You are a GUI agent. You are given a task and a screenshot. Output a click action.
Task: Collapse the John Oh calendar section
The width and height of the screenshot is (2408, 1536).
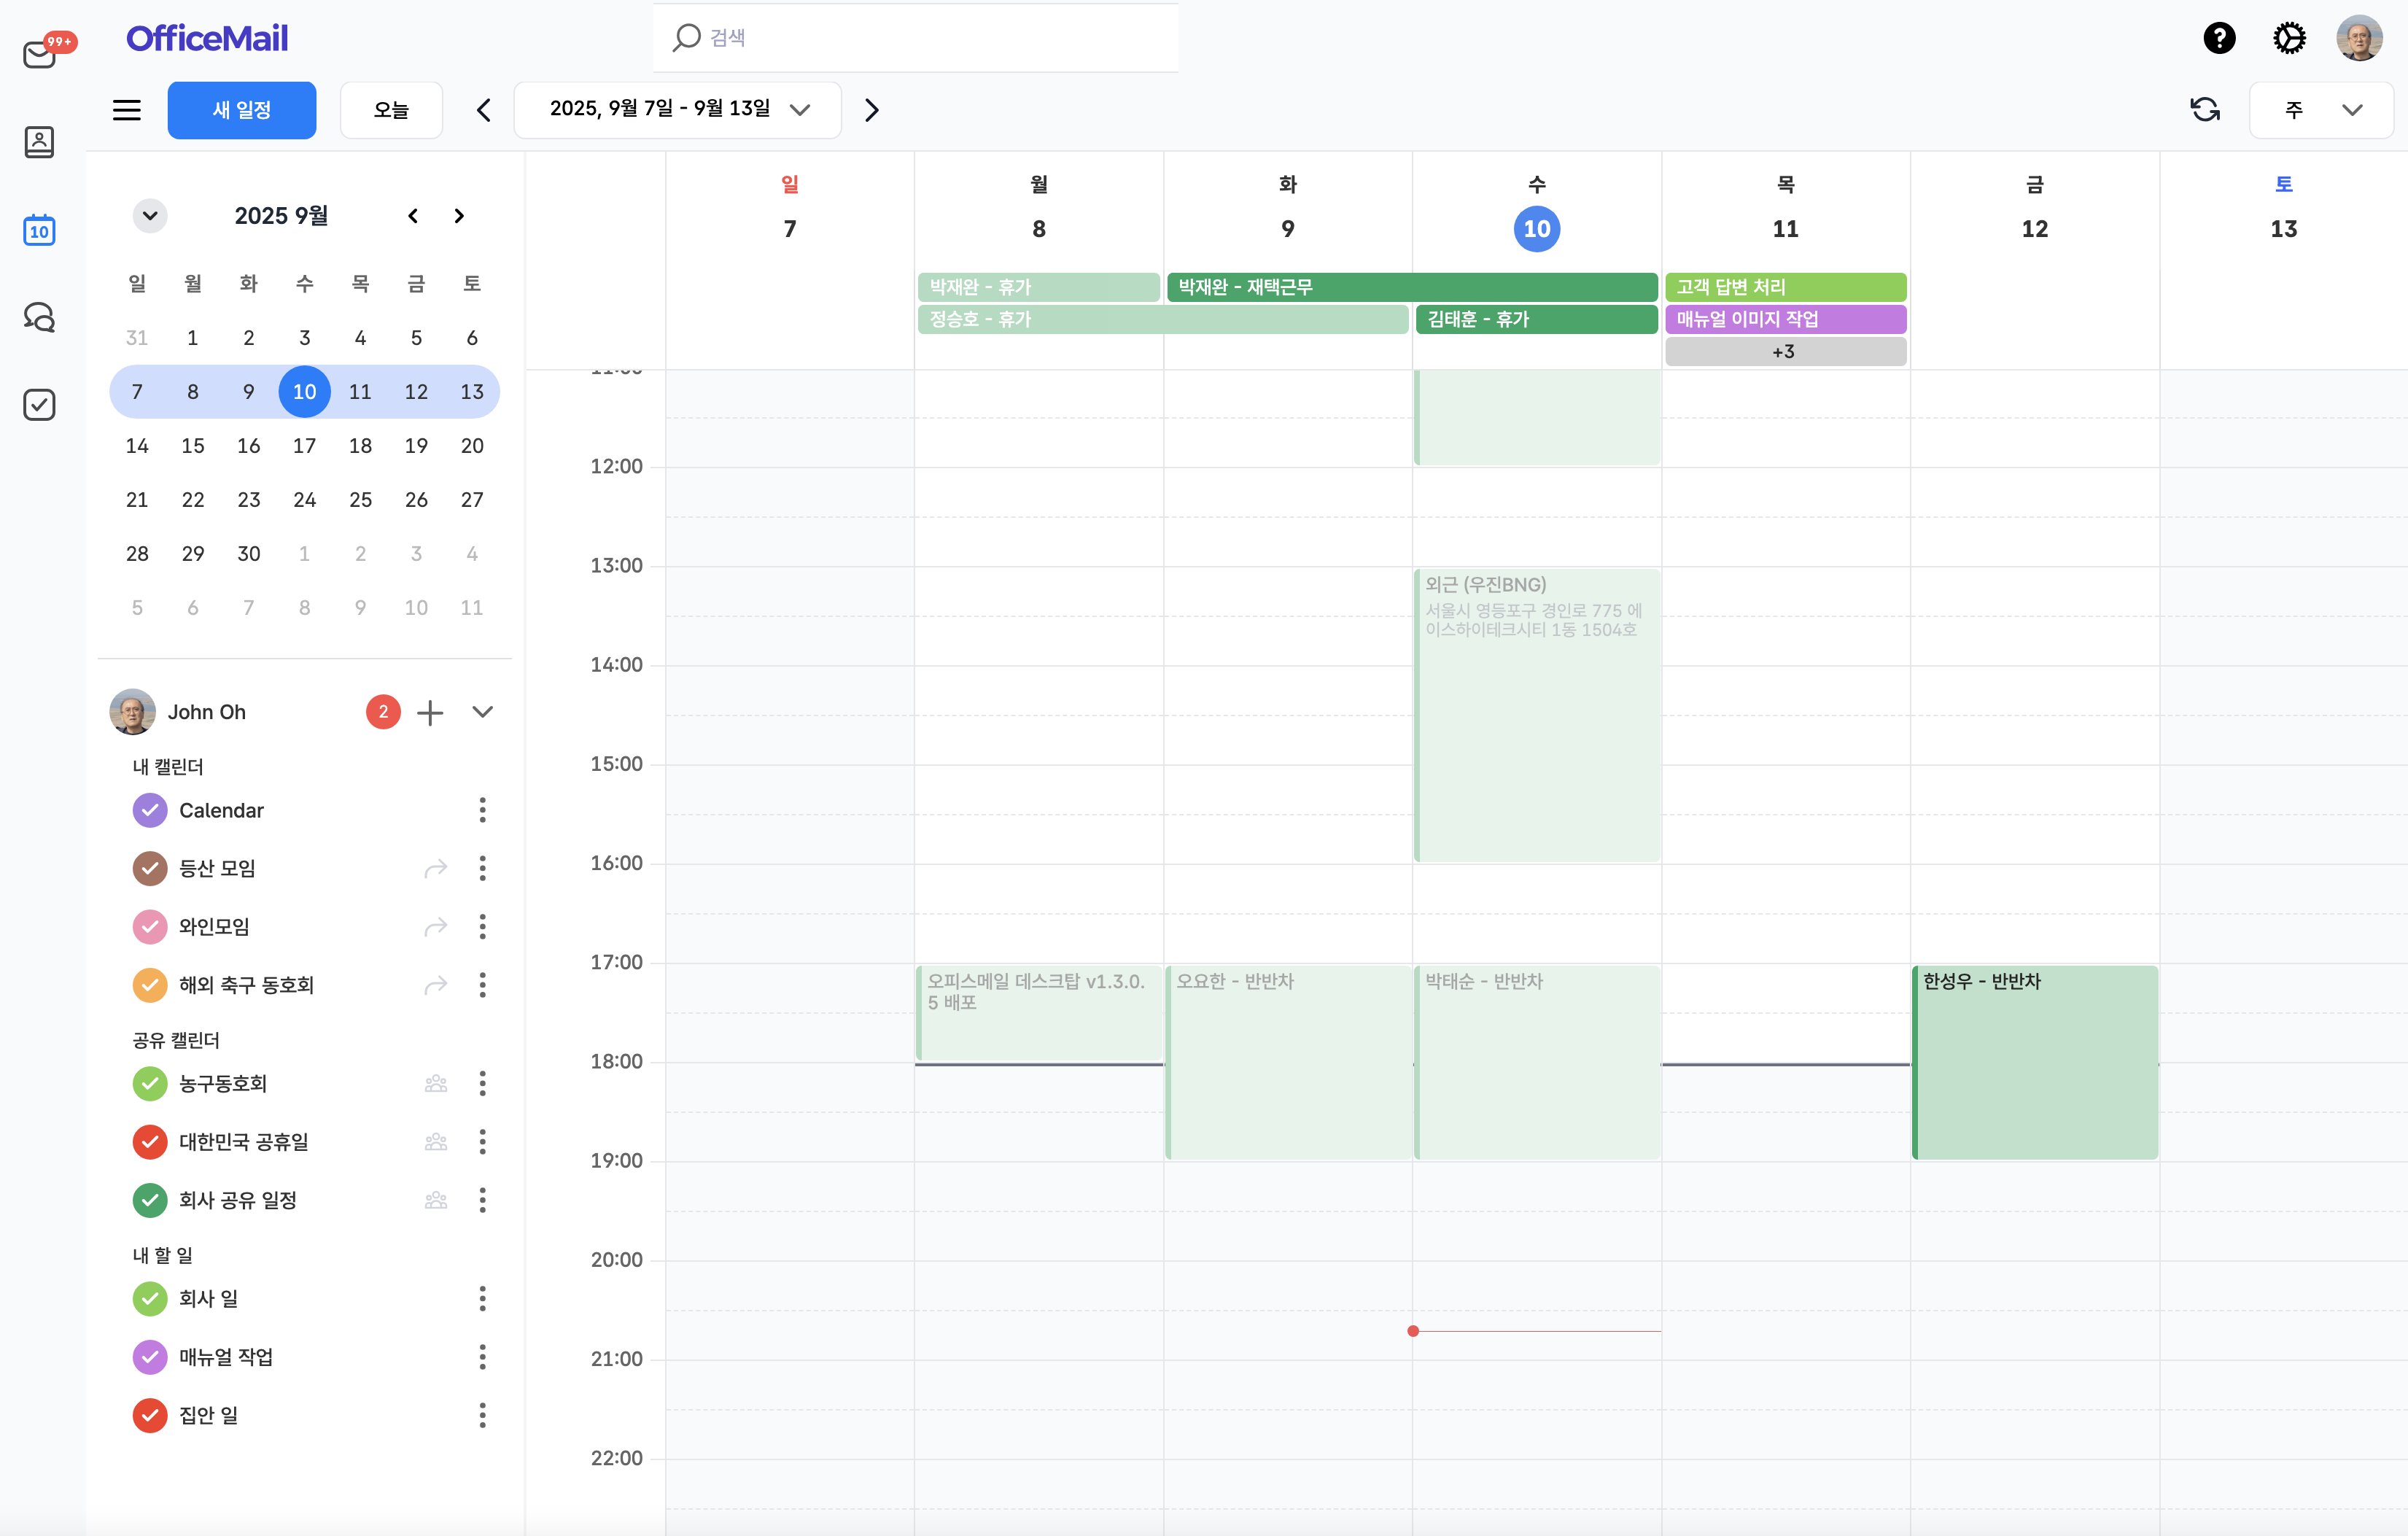(x=483, y=712)
